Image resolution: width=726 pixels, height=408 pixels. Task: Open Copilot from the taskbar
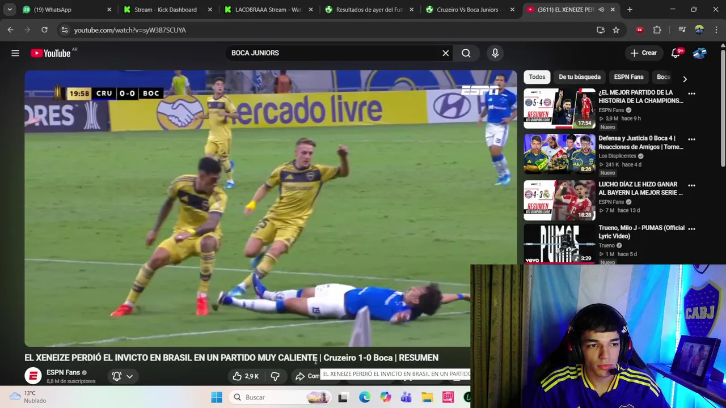386,397
